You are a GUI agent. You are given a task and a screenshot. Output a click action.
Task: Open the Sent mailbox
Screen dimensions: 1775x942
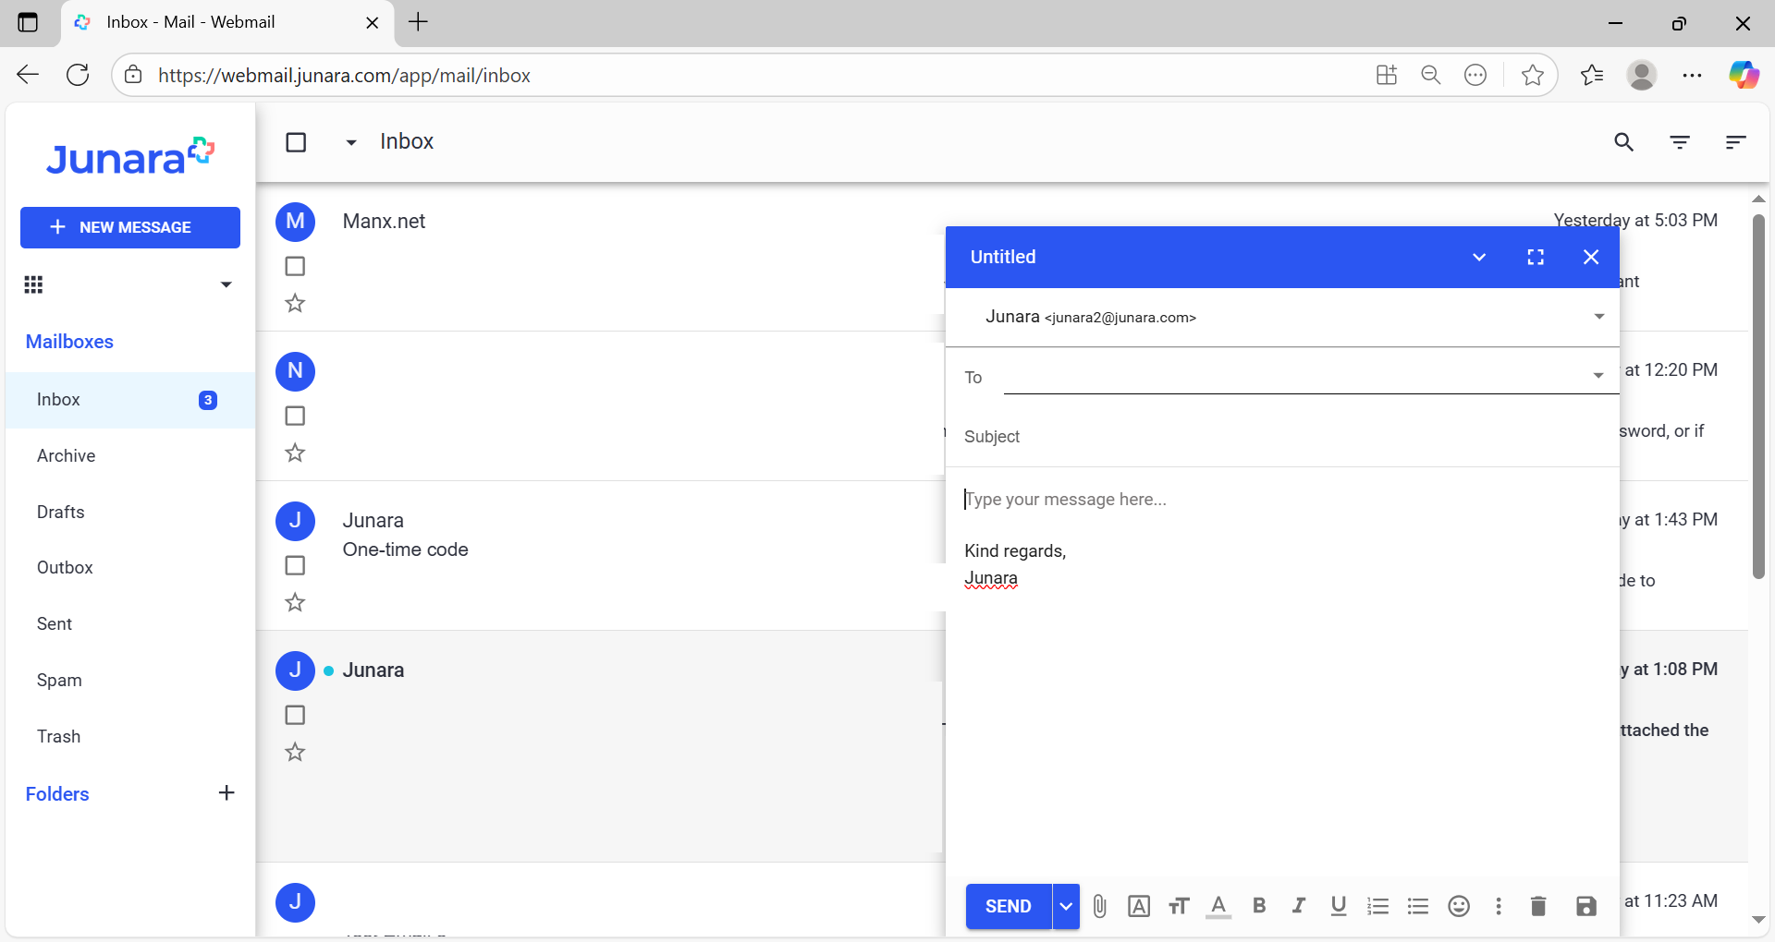[130, 624]
